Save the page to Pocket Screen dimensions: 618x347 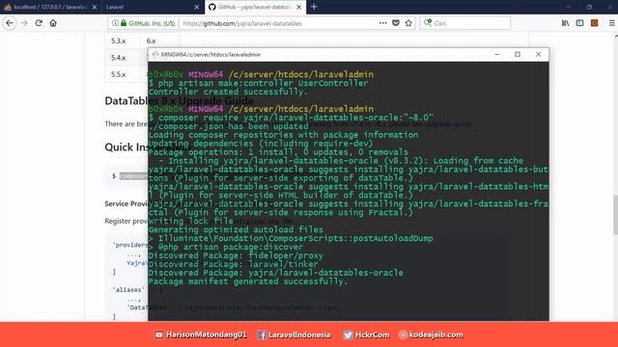[x=396, y=23]
